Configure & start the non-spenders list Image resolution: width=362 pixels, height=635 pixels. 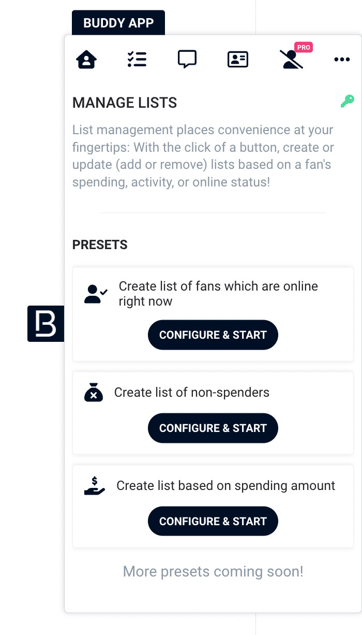coord(213,428)
